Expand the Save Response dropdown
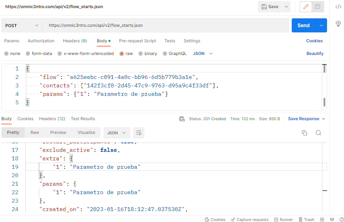Image resolution: width=344 pixels, height=222 pixels. 323,119
